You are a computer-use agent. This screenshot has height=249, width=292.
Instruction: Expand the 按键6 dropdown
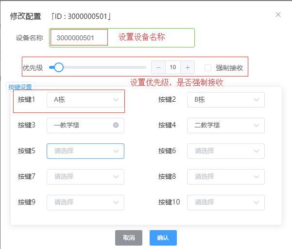pos(225,151)
